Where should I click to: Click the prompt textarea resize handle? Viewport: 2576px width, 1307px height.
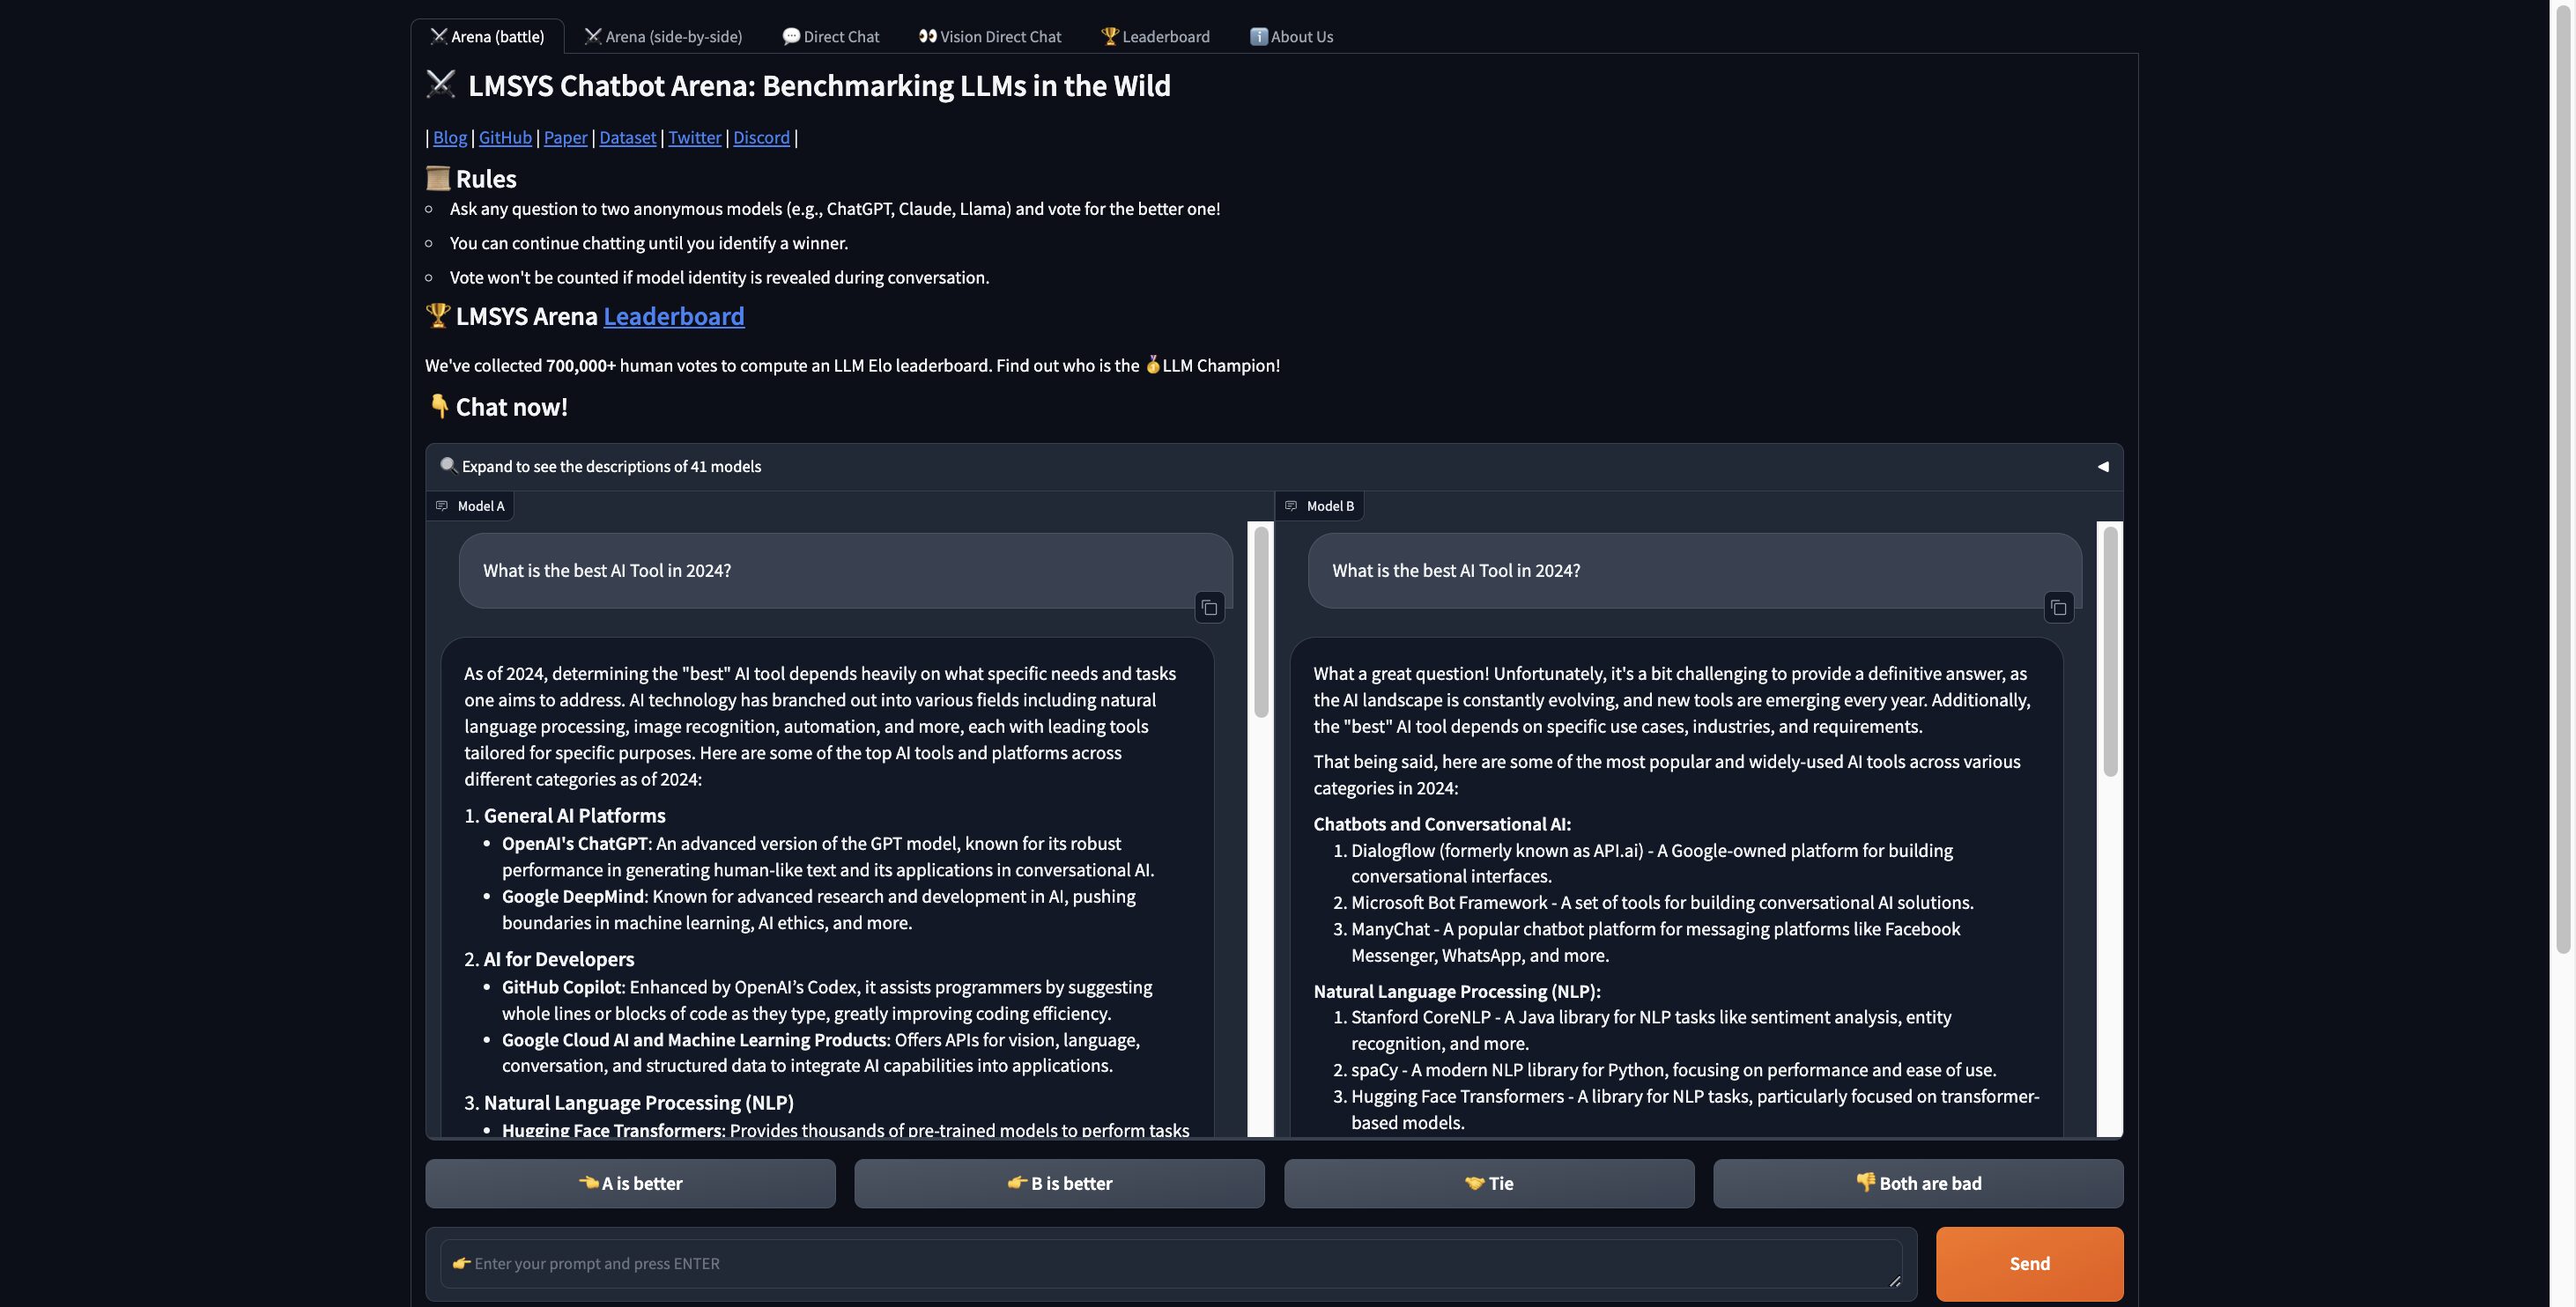click(1894, 1281)
